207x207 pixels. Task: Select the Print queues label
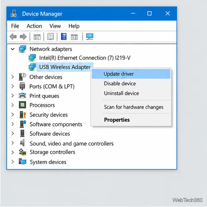(44, 96)
